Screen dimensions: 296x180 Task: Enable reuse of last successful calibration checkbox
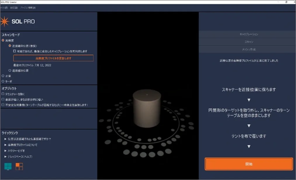tap(15, 51)
